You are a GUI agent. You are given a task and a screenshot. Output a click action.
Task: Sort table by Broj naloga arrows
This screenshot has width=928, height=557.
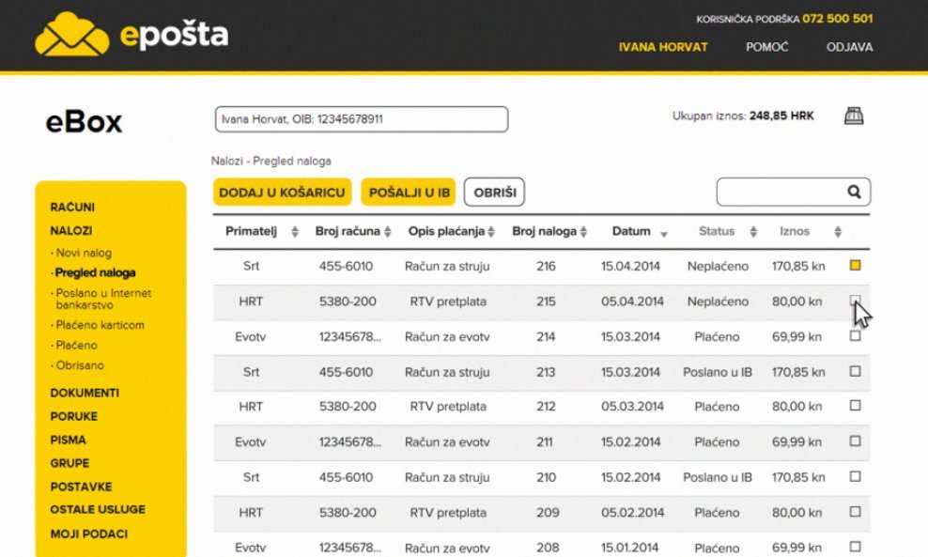click(x=583, y=232)
